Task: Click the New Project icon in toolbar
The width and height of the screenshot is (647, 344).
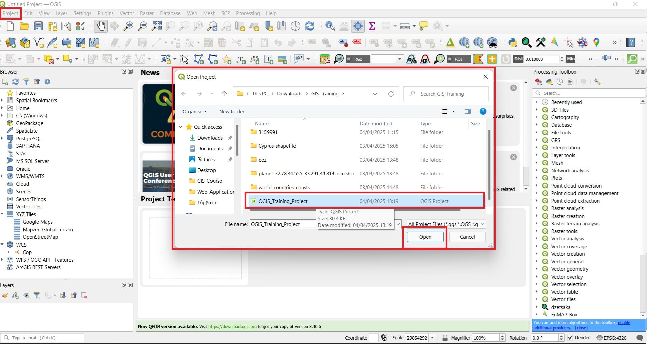Action: click(10, 26)
